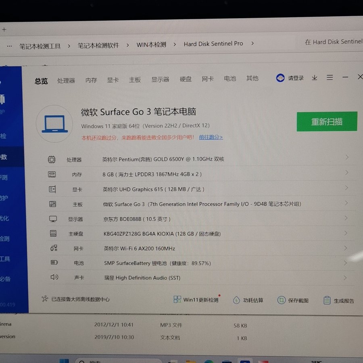Viewport: 363px width, 363px height.
Task: Click the battery icon in the list
Action: 54,262
